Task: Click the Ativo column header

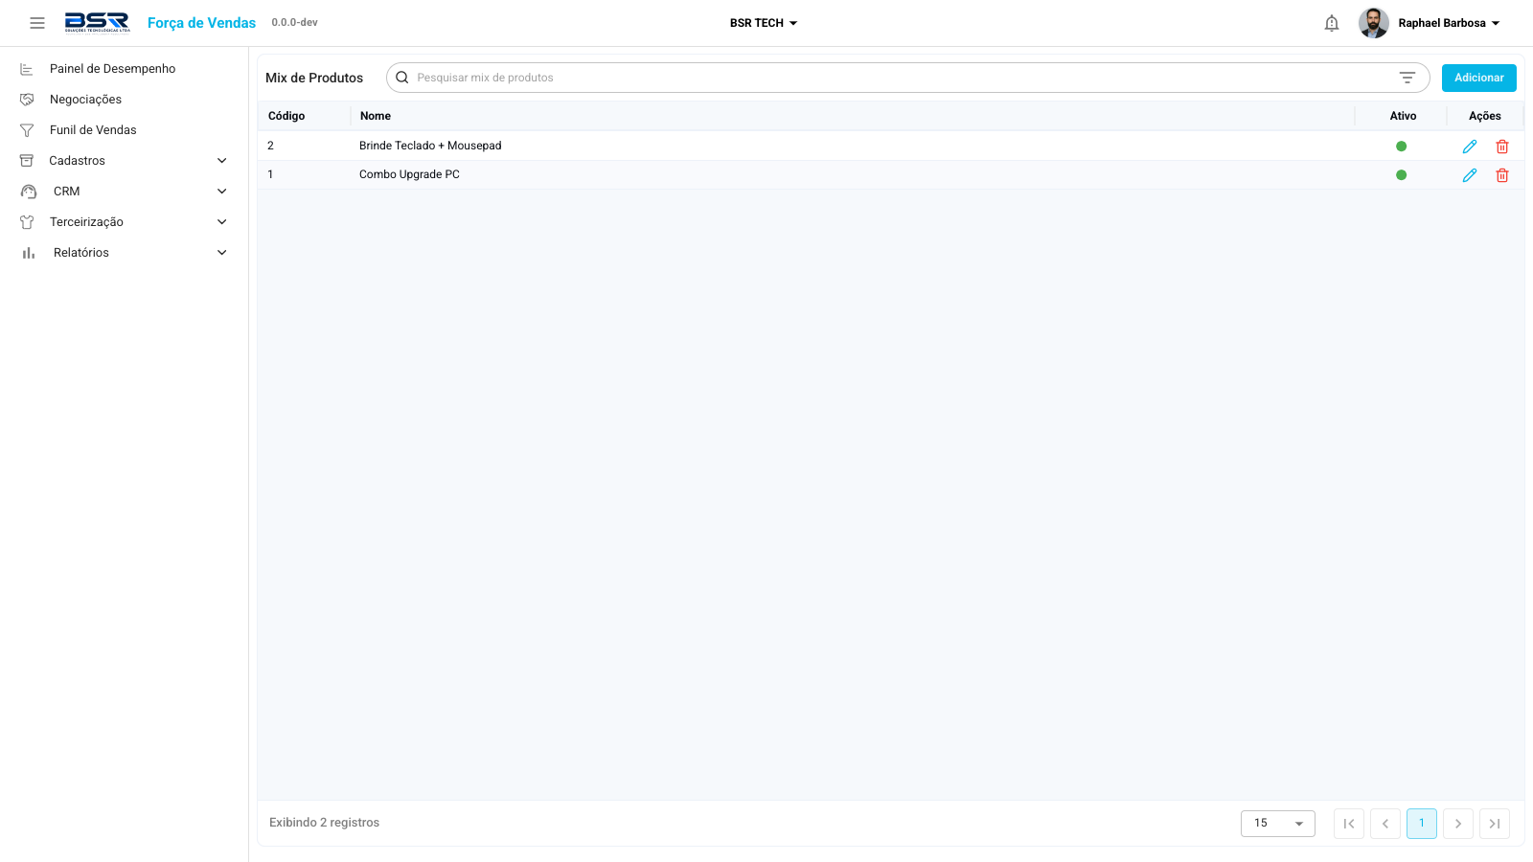Action: click(1403, 116)
